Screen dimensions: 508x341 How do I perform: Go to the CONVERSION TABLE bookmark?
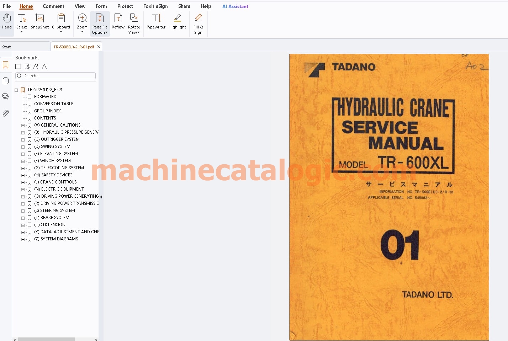[x=54, y=104]
